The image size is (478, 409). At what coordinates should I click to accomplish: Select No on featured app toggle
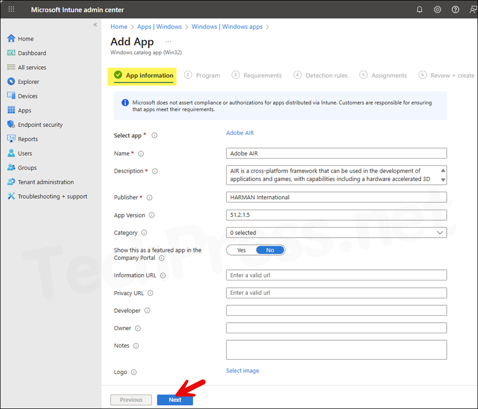click(270, 250)
